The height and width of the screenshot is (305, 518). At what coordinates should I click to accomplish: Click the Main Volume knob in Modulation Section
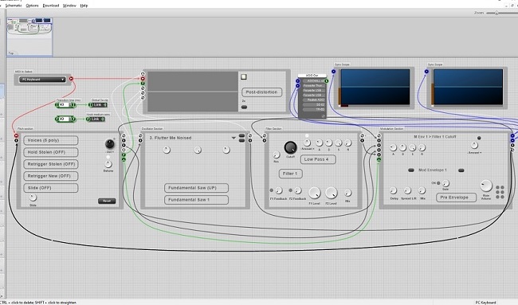tap(486, 186)
